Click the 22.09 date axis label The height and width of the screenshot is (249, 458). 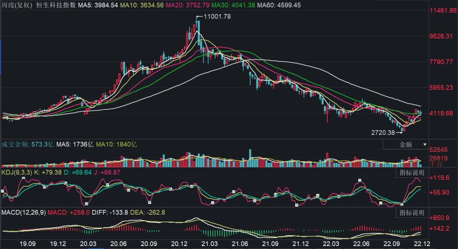[392, 244]
